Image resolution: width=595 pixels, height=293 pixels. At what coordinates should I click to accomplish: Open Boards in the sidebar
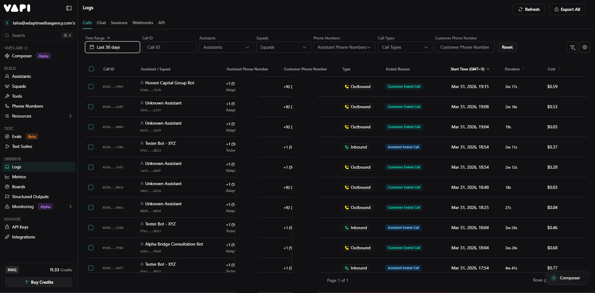click(19, 187)
